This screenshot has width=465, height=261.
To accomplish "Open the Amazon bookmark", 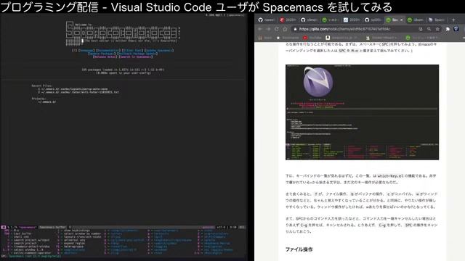I will pos(341,38).
